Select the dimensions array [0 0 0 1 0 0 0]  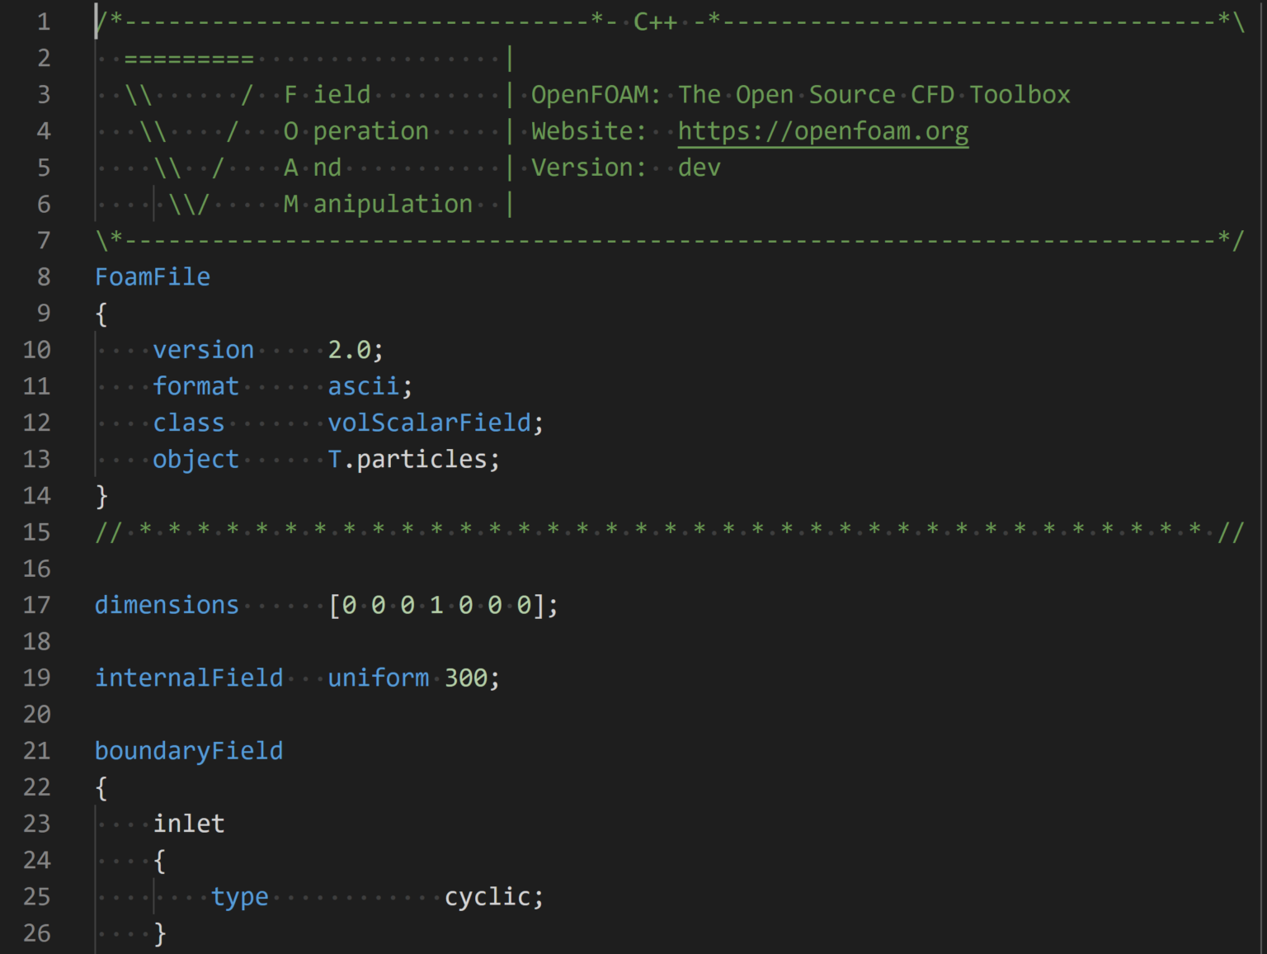click(x=440, y=605)
